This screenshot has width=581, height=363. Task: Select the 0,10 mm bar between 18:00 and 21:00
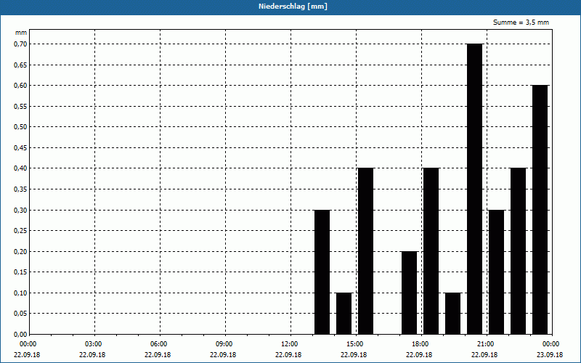[452, 314]
